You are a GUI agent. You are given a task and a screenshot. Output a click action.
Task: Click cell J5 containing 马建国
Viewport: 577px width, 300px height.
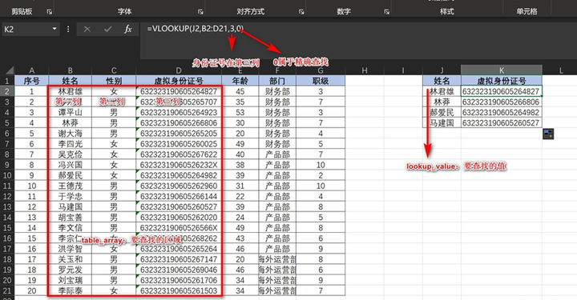click(442, 122)
